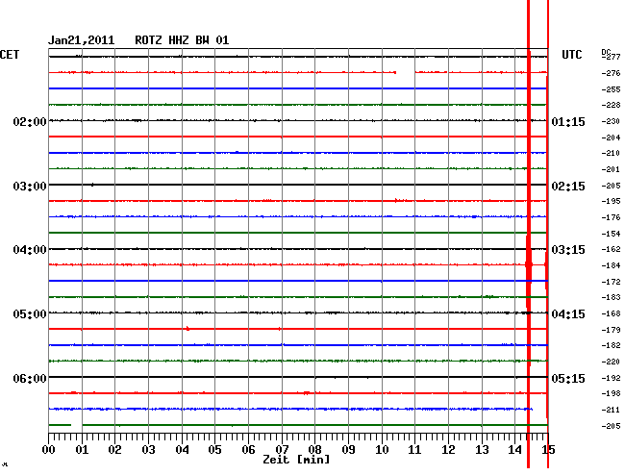Click the 'UTC' axis label
The image size is (625, 475).
571,55
